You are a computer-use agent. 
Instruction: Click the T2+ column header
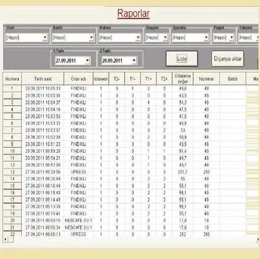[x=164, y=79]
